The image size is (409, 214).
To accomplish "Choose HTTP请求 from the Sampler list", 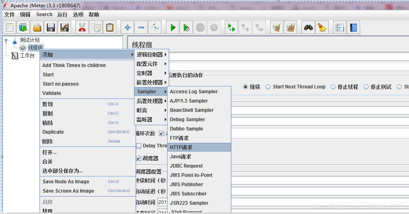I will tap(199, 147).
